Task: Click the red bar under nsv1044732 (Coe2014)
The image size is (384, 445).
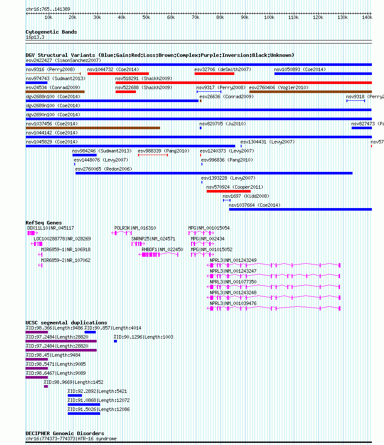Action: click(x=118, y=74)
